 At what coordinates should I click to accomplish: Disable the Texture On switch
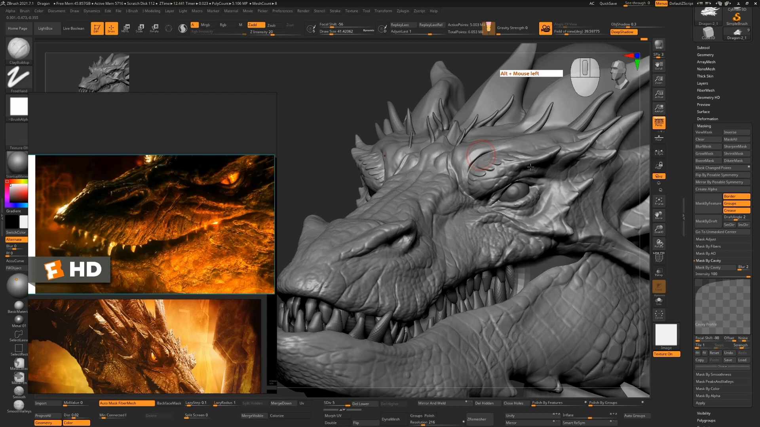[666, 354]
